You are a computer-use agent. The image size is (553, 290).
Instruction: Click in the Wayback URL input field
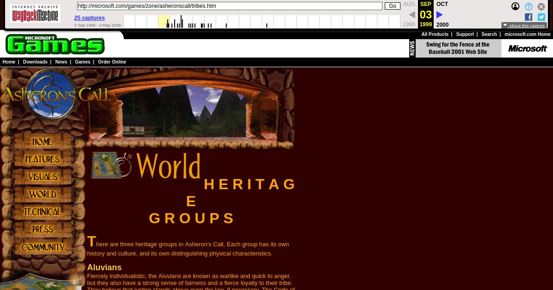[x=229, y=6]
